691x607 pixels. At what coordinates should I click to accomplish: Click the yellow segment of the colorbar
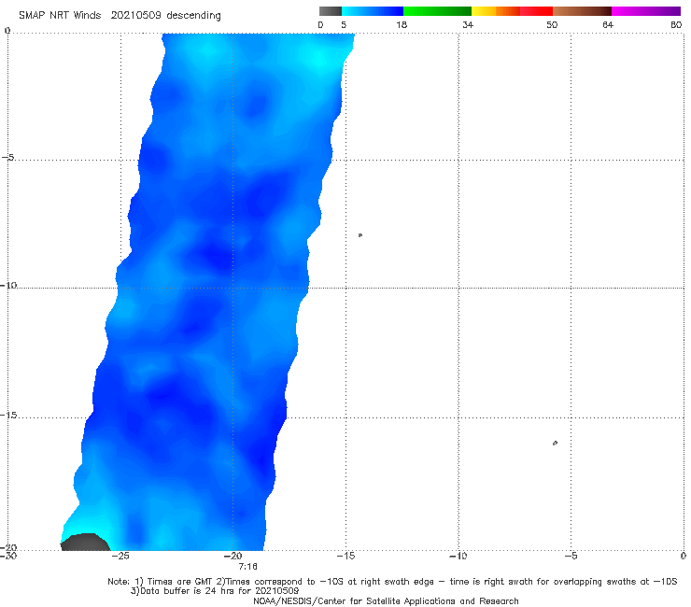[484, 11]
